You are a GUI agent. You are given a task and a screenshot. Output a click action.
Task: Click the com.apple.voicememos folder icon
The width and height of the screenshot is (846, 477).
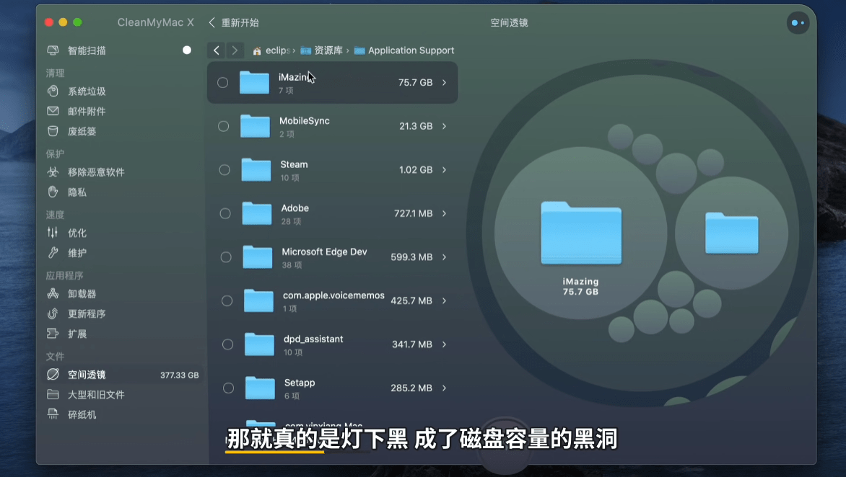[x=258, y=300]
